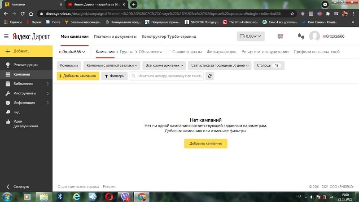
Task: Open the Реклама footer link
Action: point(109,187)
